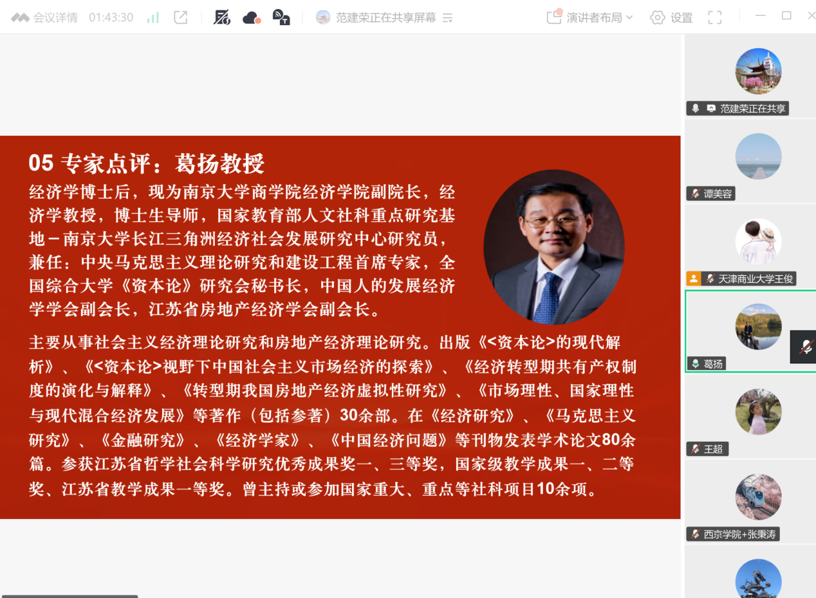Click muted mic icon beside 谭美容
Screen dimensions: 816x598
[696, 194]
